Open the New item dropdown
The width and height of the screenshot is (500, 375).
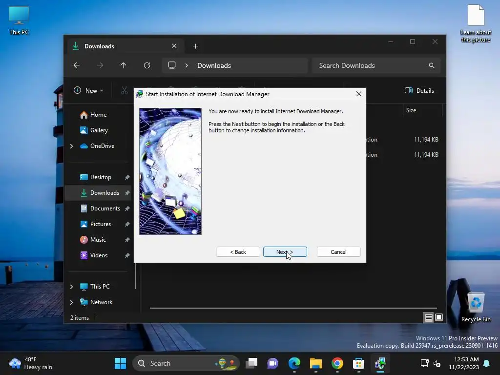[88, 90]
